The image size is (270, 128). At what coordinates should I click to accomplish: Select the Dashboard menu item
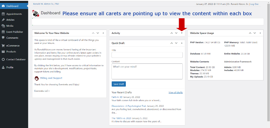click(x=14, y=6)
